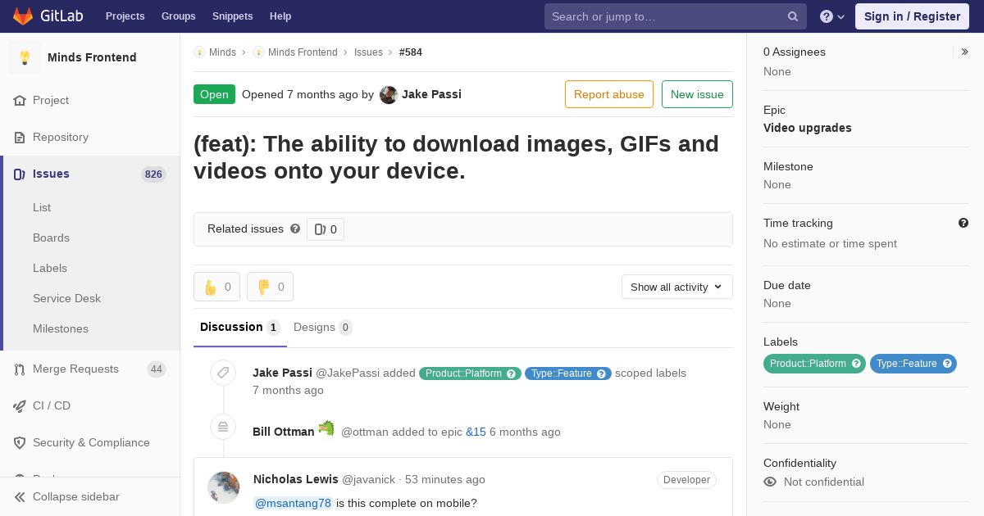Click the Minds breadcrumb lightbulb icon

point(199,52)
